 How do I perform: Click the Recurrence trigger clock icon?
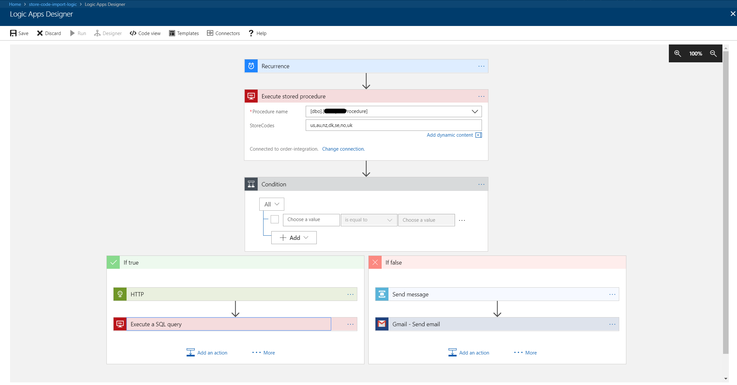251,66
